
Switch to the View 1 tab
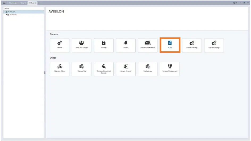pyautogui.click(x=23, y=3)
